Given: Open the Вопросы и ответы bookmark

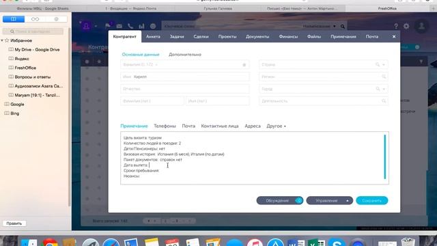Looking at the screenshot, I should click(x=33, y=77).
